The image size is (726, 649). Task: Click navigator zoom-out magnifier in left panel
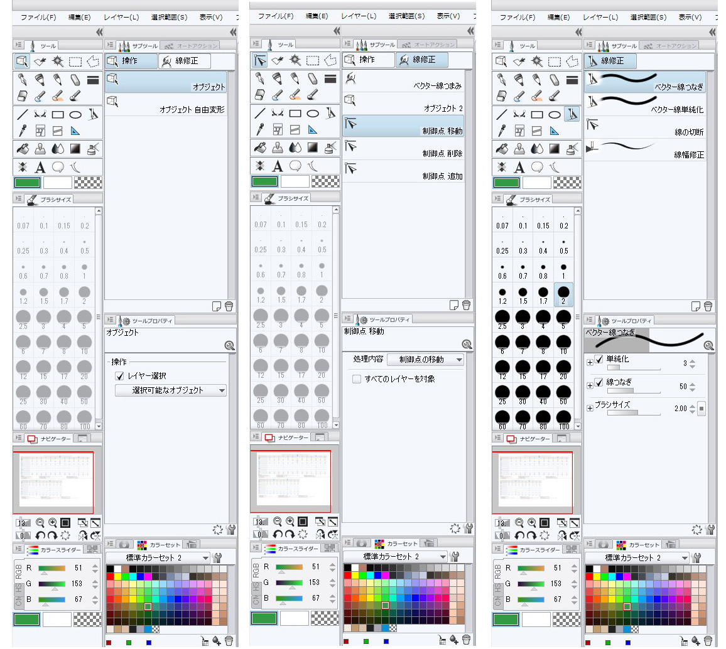pyautogui.click(x=40, y=523)
